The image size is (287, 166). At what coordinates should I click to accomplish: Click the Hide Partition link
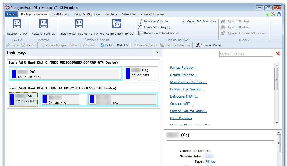(x=181, y=118)
